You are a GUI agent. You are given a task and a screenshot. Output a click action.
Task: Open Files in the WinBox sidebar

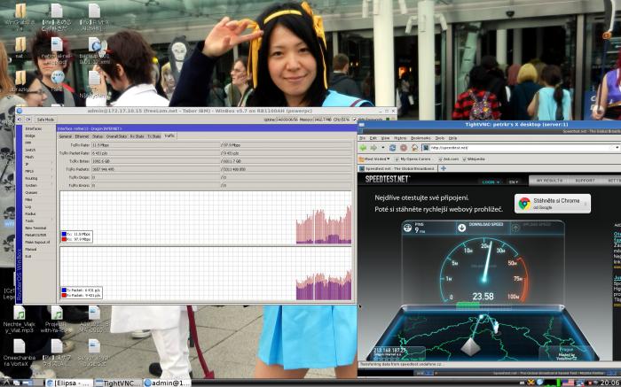pyautogui.click(x=28, y=199)
